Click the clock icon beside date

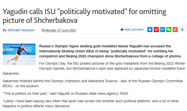[43, 30]
